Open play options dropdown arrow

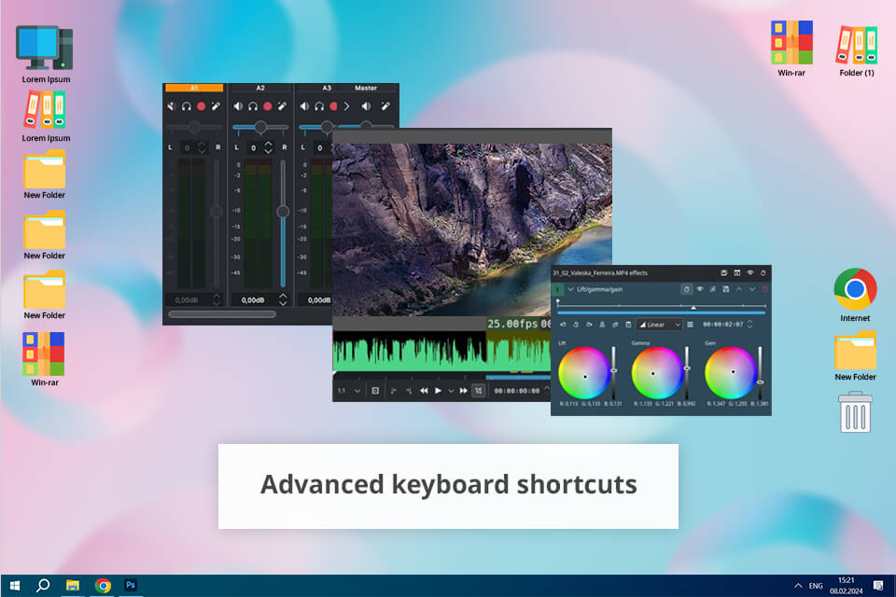click(451, 391)
